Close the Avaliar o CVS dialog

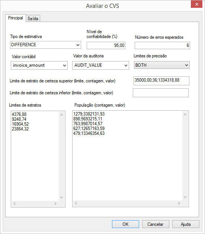[x=196, y=4]
